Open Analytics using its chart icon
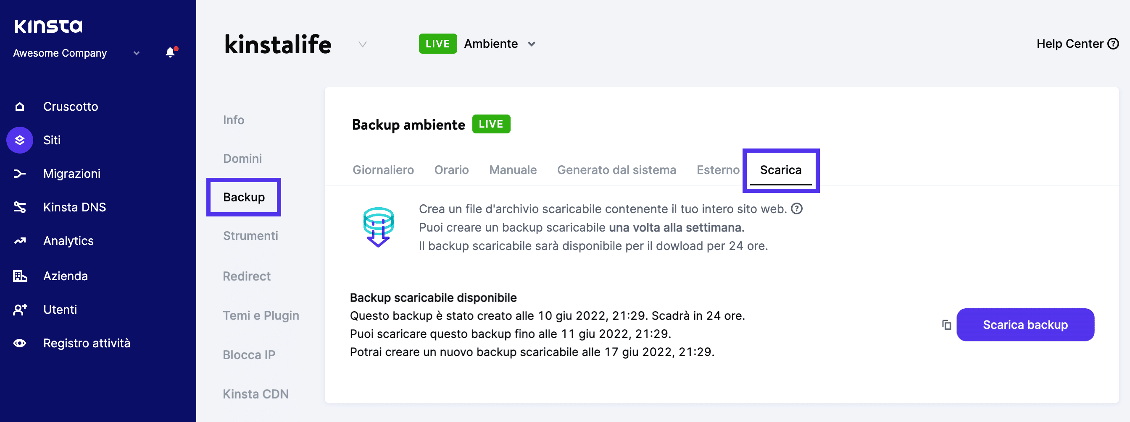The width and height of the screenshot is (1130, 422). [x=19, y=241]
